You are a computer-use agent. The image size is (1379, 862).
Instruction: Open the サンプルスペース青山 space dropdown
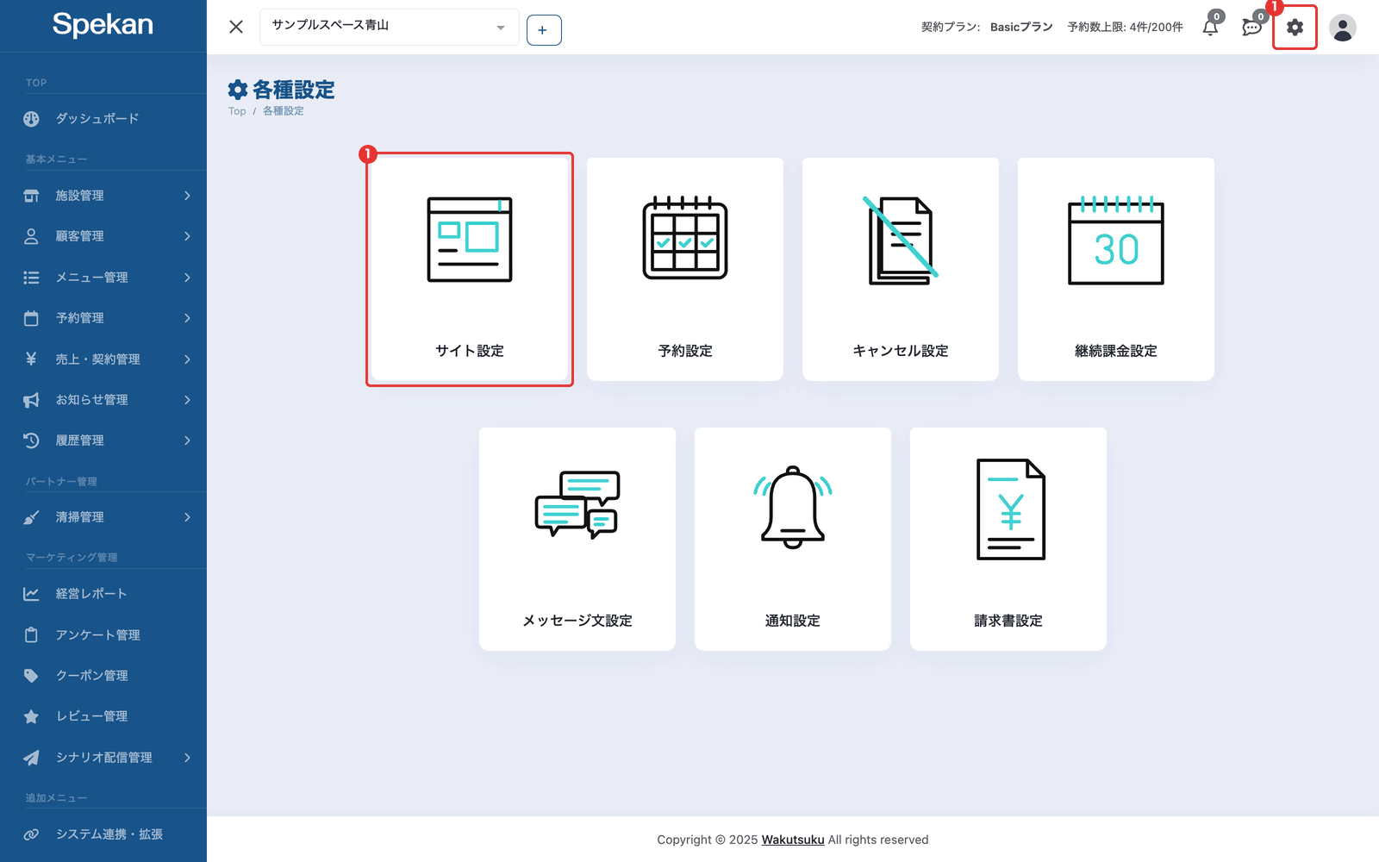click(x=390, y=27)
